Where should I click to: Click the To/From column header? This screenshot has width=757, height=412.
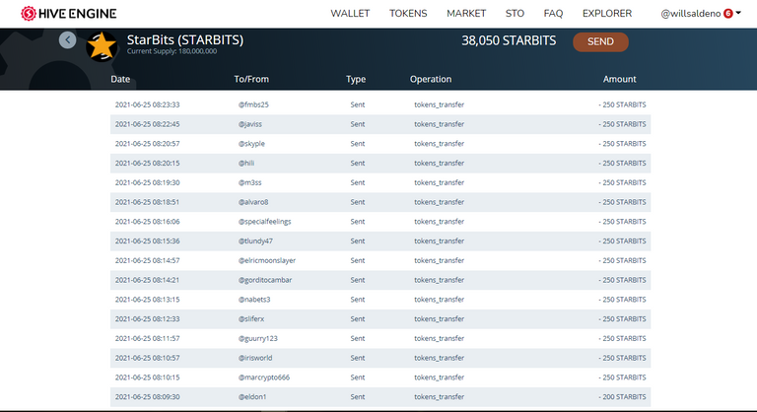251,79
